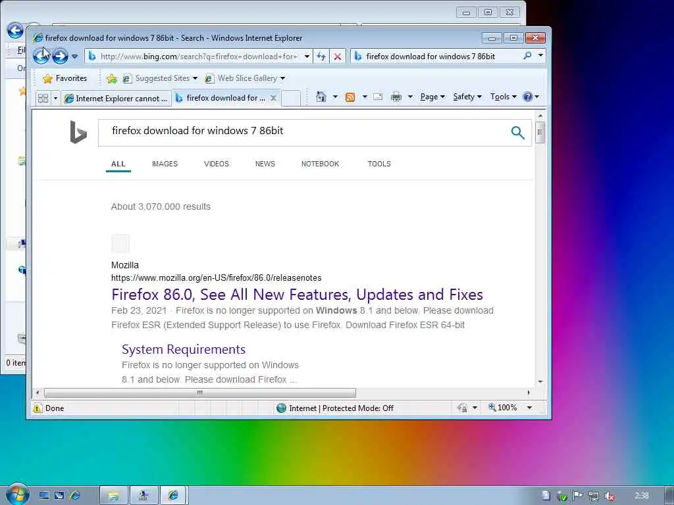This screenshot has height=505, width=674.
Task: Switch to firefox download for tab
Action: coord(221,98)
